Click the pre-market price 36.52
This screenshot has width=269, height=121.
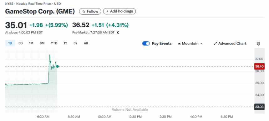(81, 25)
